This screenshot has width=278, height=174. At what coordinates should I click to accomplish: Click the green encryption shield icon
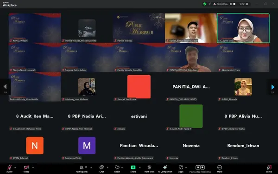tap(205, 4)
